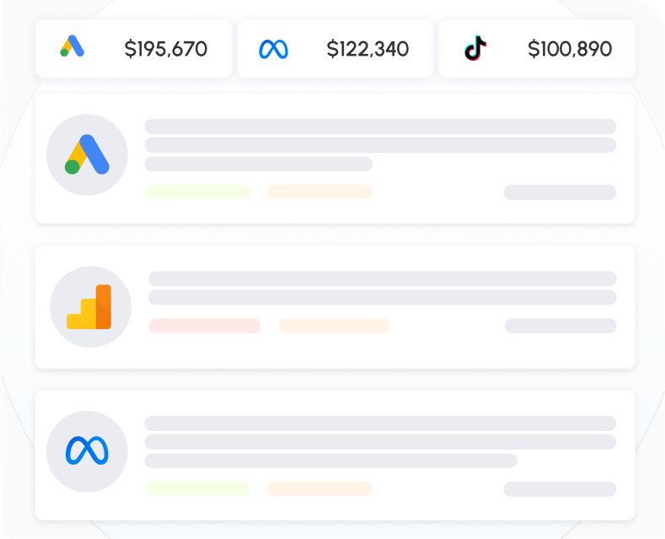This screenshot has width=665, height=539.
Task: Click orange tag pill in Google Ads card
Action: pos(319,191)
